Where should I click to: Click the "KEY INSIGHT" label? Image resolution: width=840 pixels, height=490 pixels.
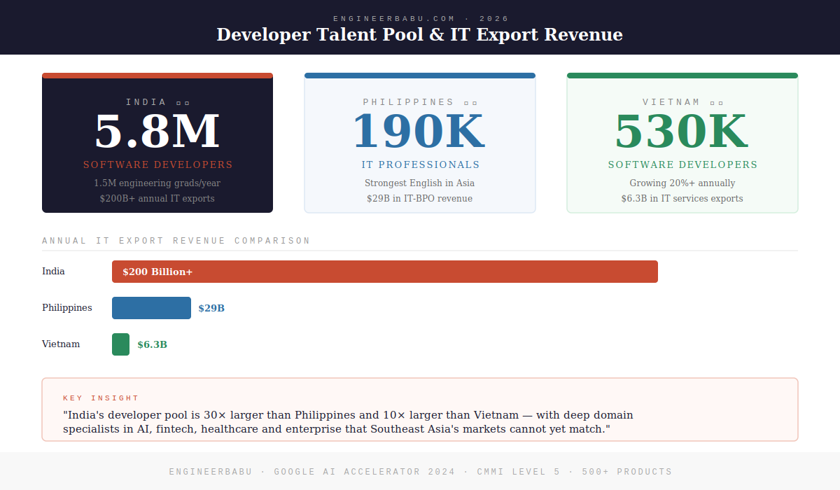(x=101, y=398)
